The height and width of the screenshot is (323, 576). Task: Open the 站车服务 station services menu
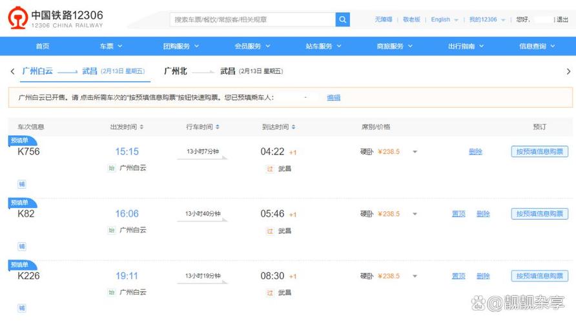[x=324, y=47]
